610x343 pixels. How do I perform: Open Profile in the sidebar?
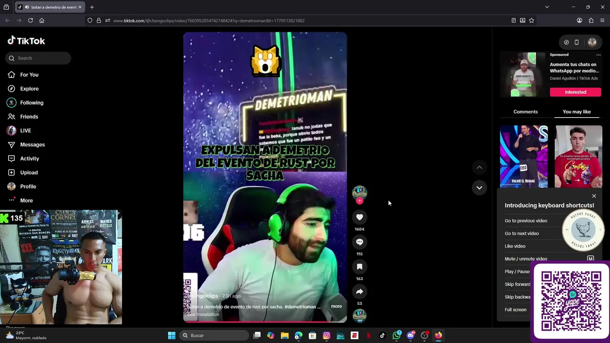click(x=28, y=186)
